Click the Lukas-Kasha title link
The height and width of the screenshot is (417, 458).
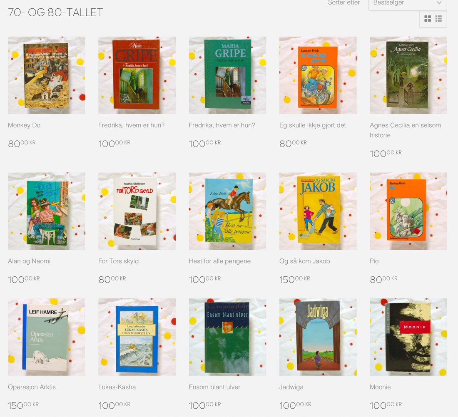click(x=117, y=387)
